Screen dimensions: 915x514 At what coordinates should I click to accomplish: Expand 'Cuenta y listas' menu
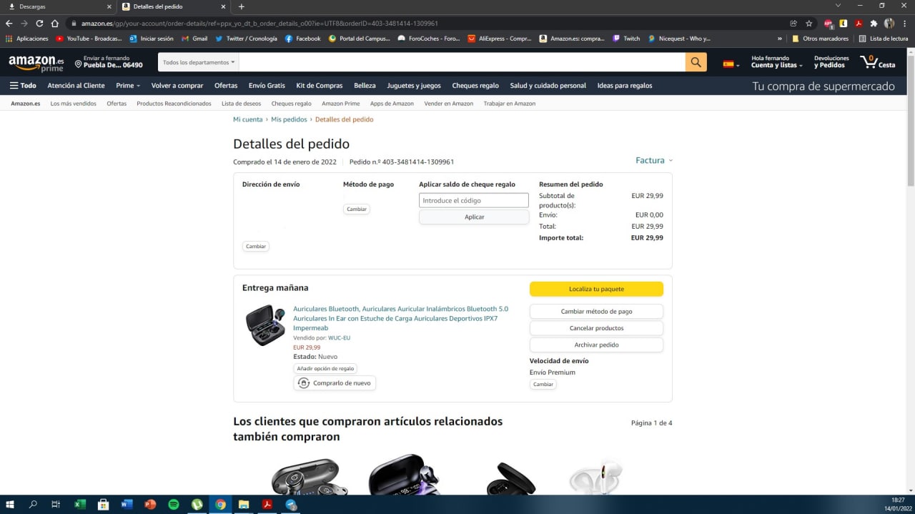click(776, 65)
